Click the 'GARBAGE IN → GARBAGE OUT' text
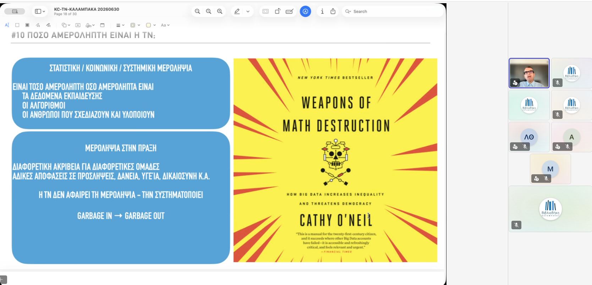 click(121, 216)
